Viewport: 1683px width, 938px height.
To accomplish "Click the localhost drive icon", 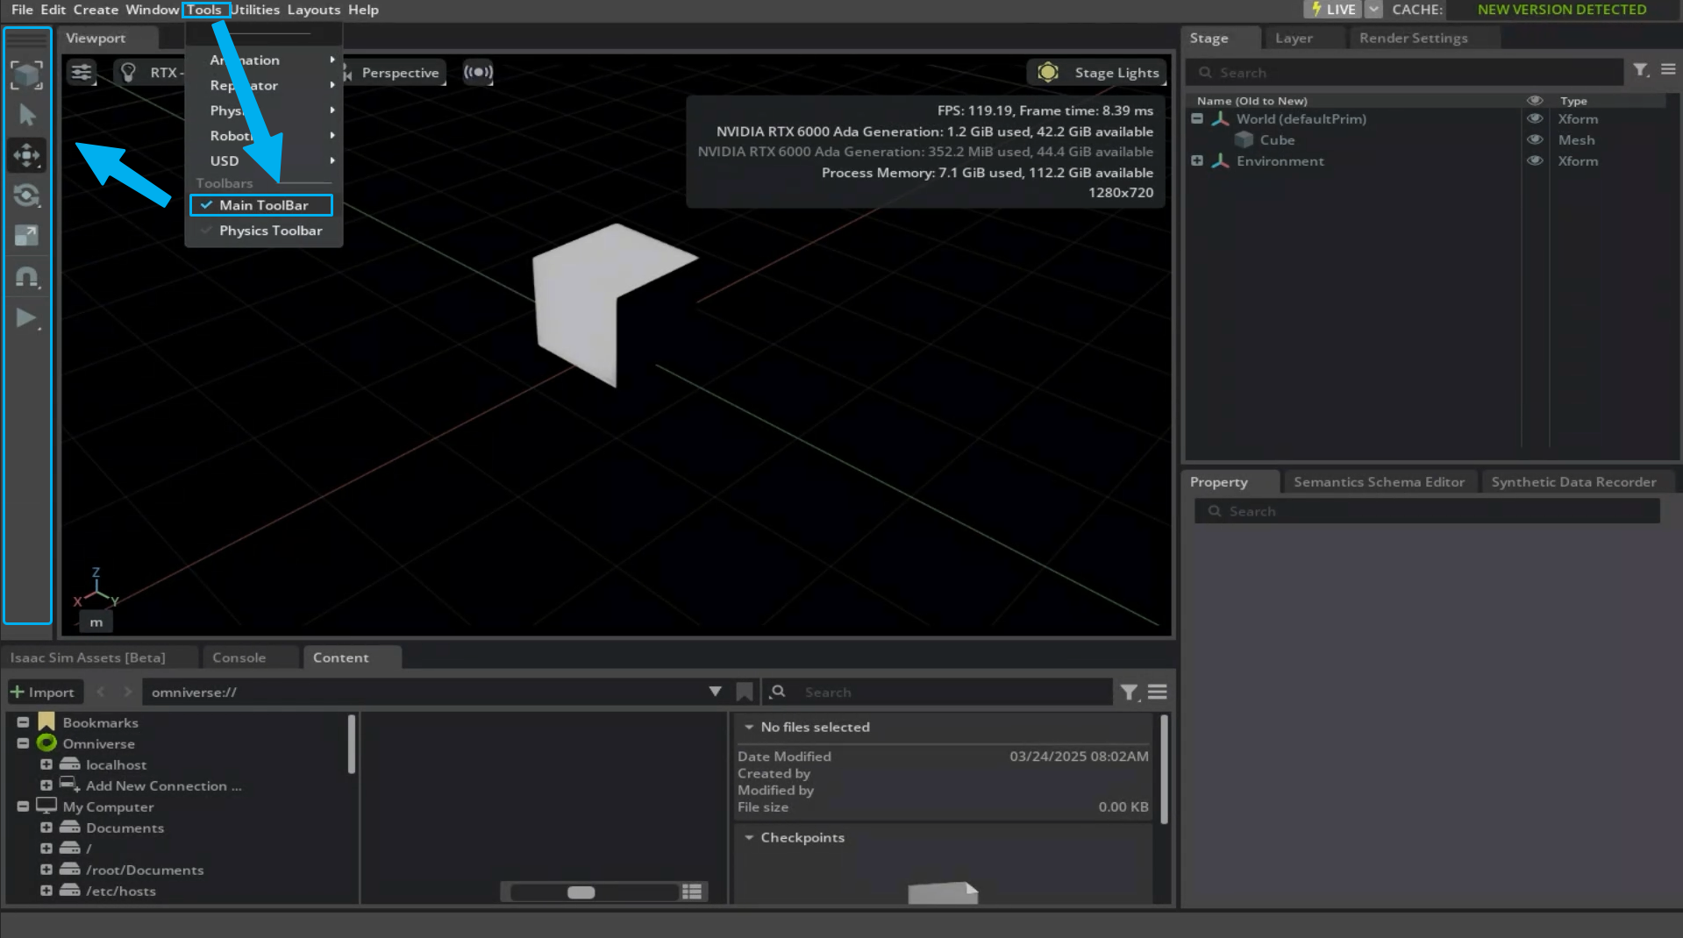I will click(69, 764).
